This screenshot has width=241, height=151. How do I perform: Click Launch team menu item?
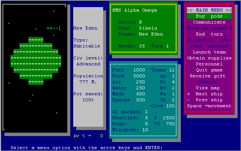(209, 52)
